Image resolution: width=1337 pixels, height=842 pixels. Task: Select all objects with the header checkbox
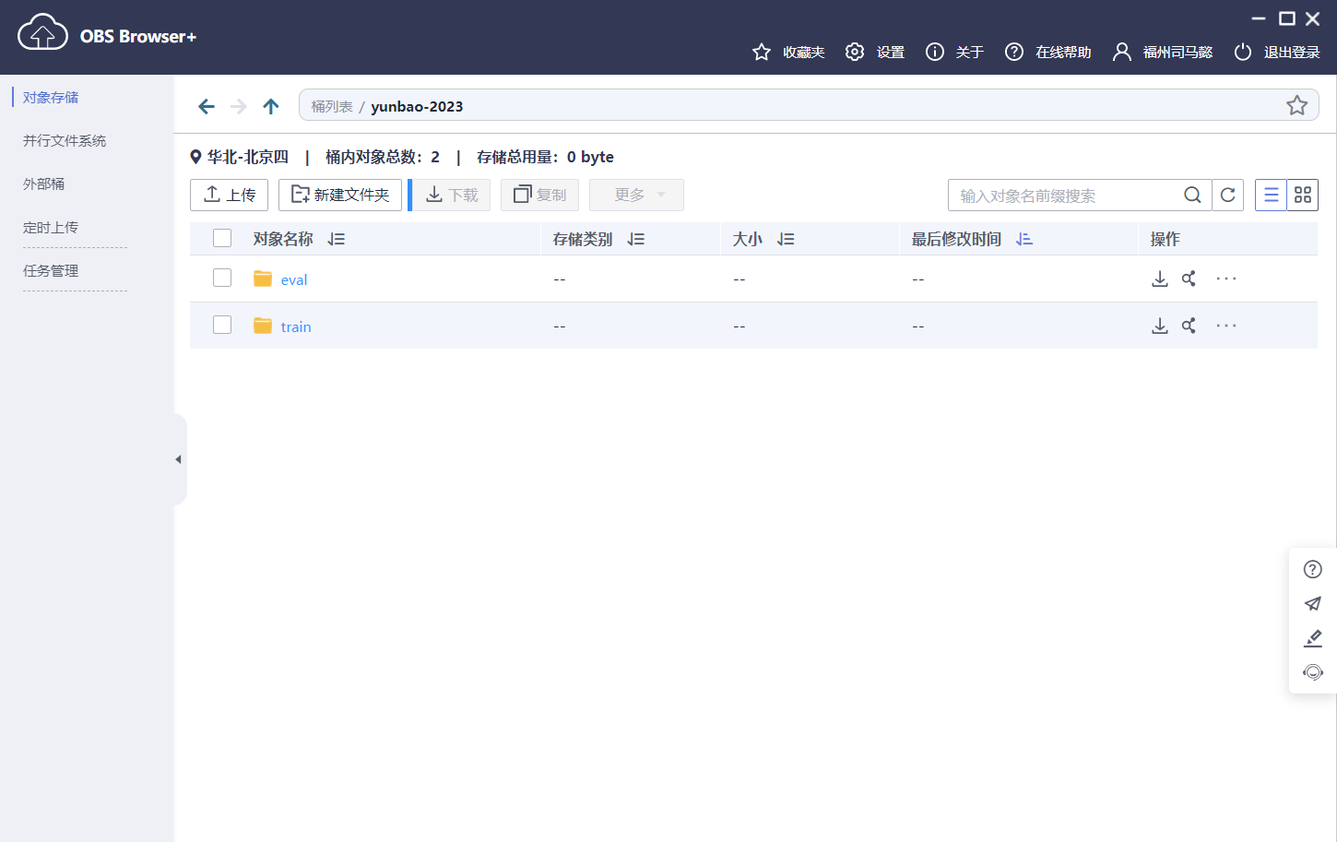pos(221,237)
